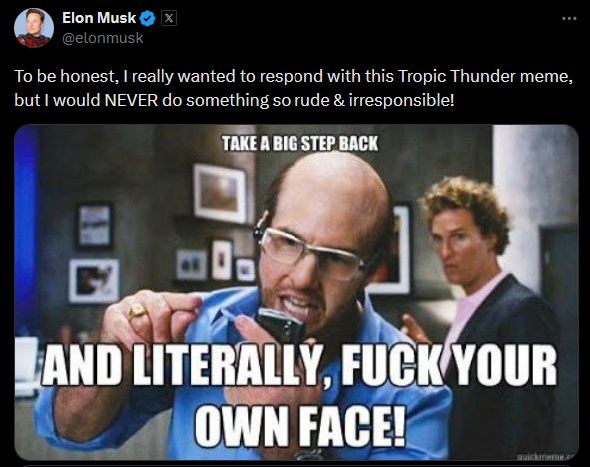Click the gold ring on the raised hand
This screenshot has width=590, height=467.
point(136,311)
